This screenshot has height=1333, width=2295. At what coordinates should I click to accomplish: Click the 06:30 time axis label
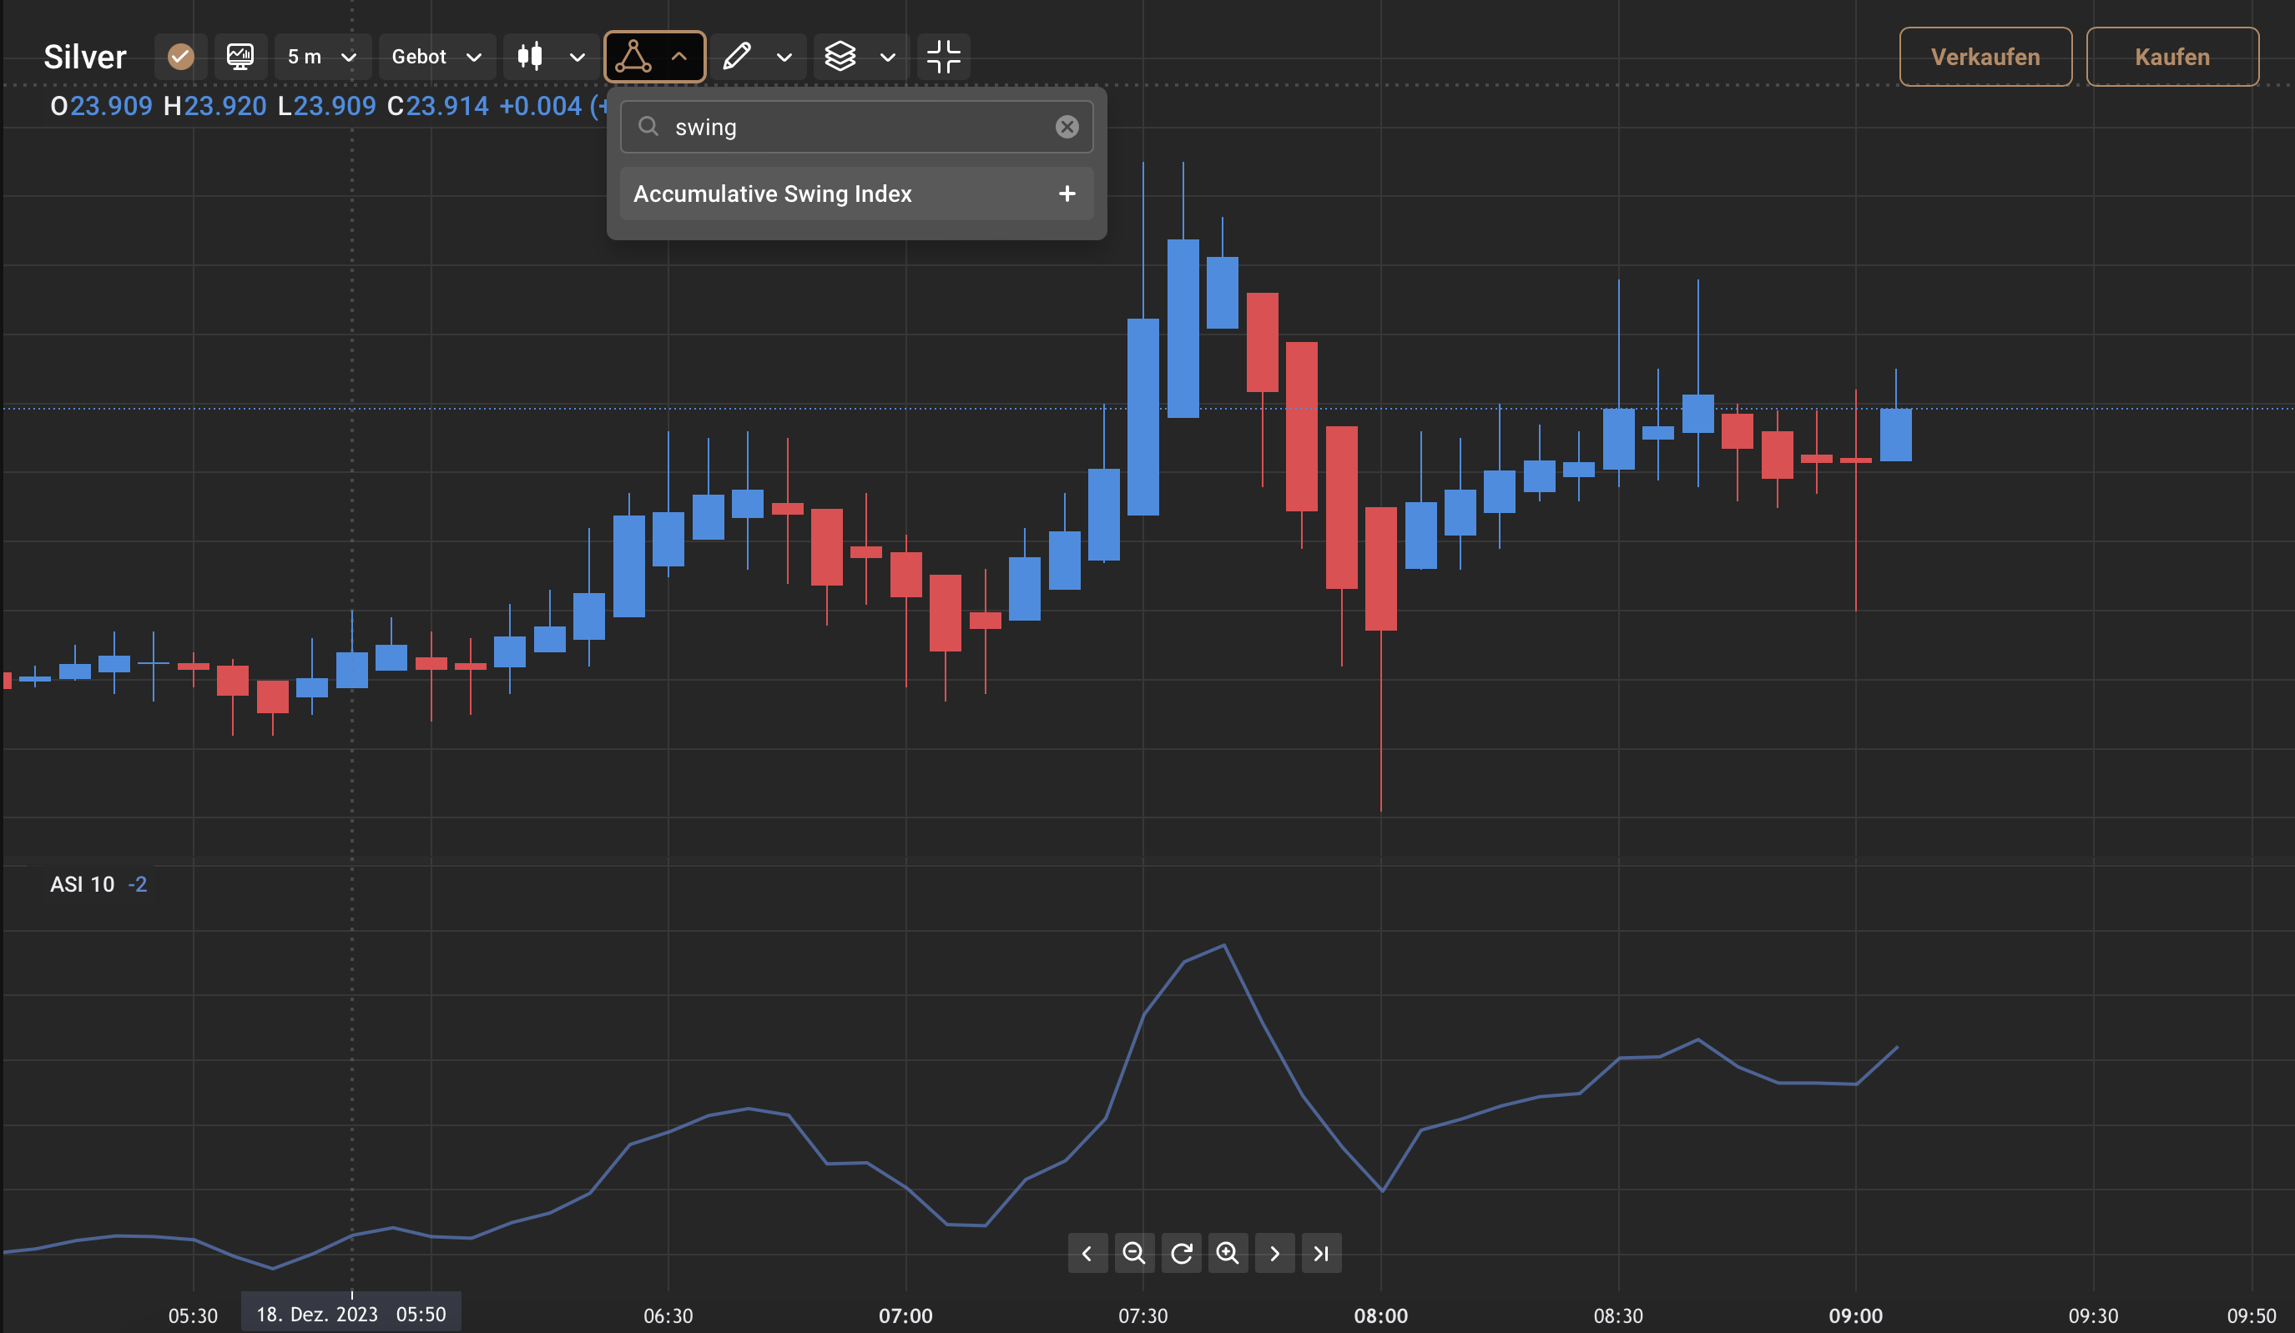[x=668, y=1315]
